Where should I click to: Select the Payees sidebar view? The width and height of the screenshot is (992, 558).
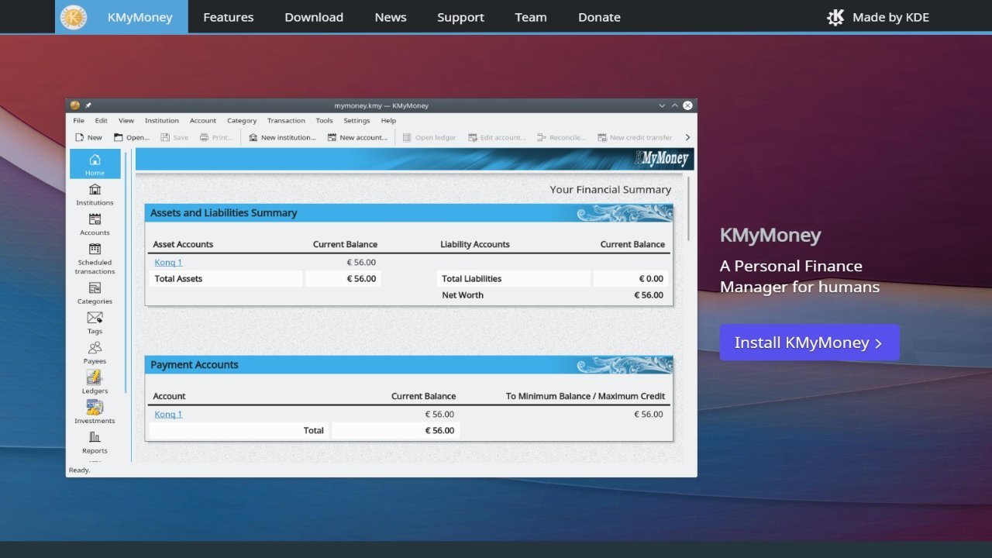click(x=95, y=353)
